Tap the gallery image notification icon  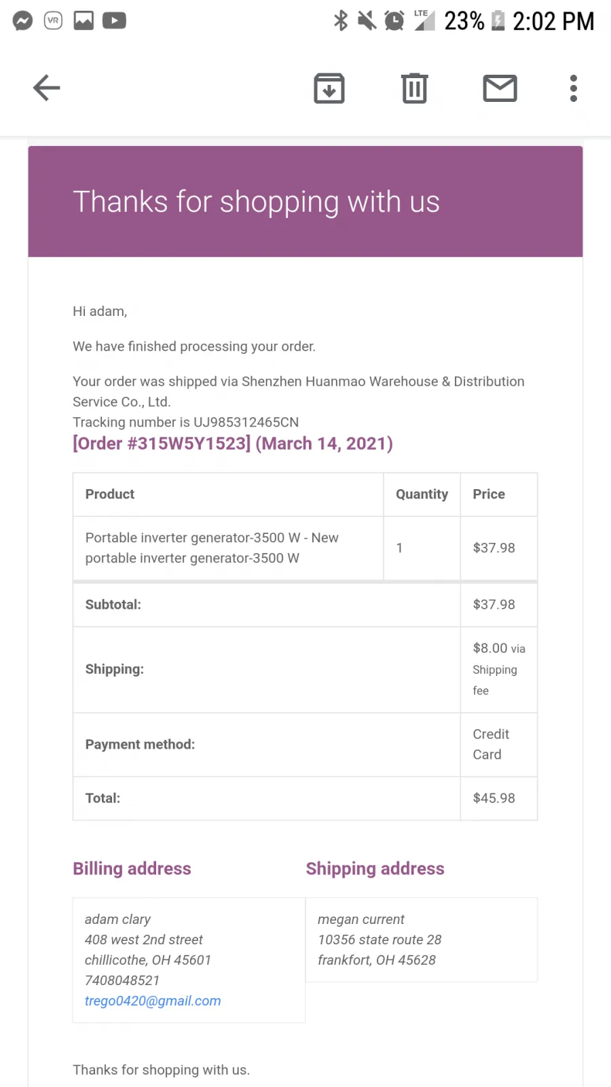pyautogui.click(x=84, y=21)
